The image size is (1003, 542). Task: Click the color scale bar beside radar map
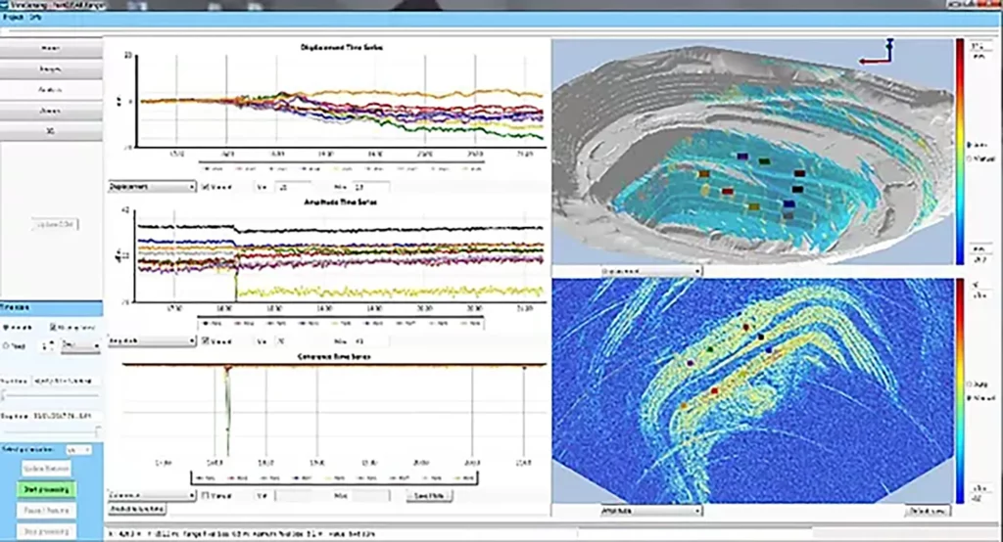(960, 391)
